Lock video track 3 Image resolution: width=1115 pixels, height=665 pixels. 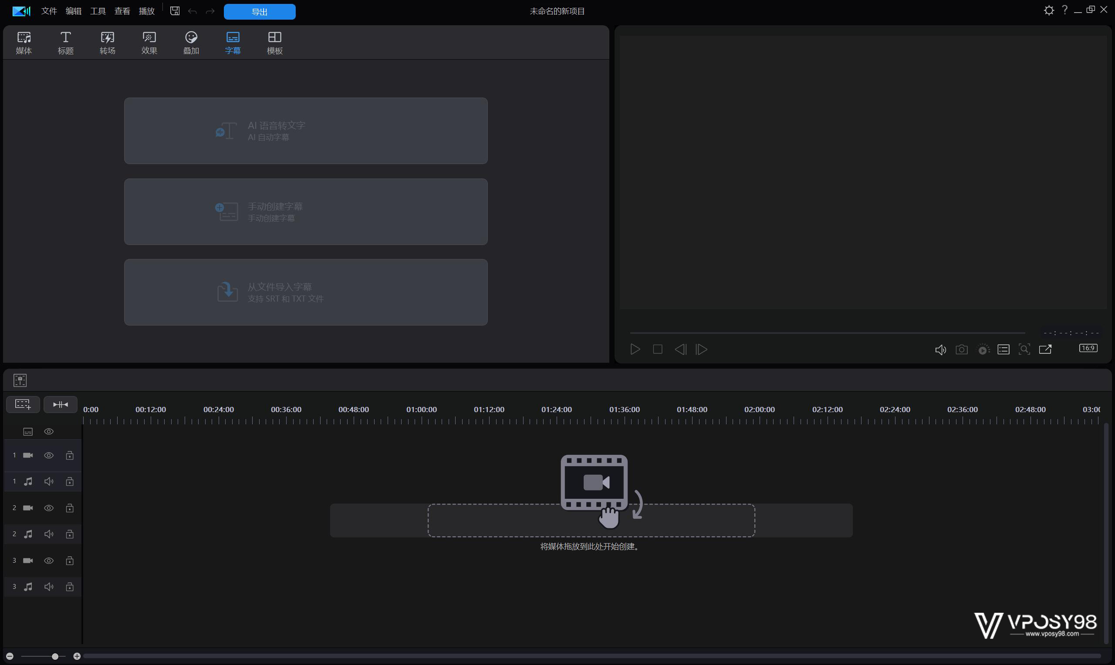[70, 561]
